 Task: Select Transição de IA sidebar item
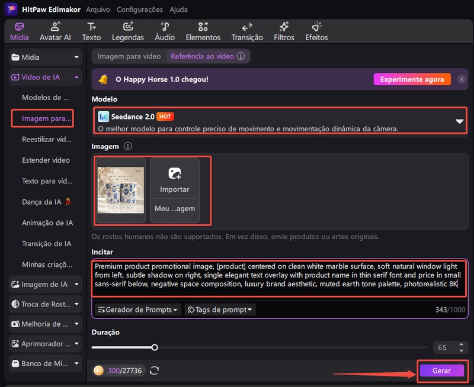(x=47, y=244)
